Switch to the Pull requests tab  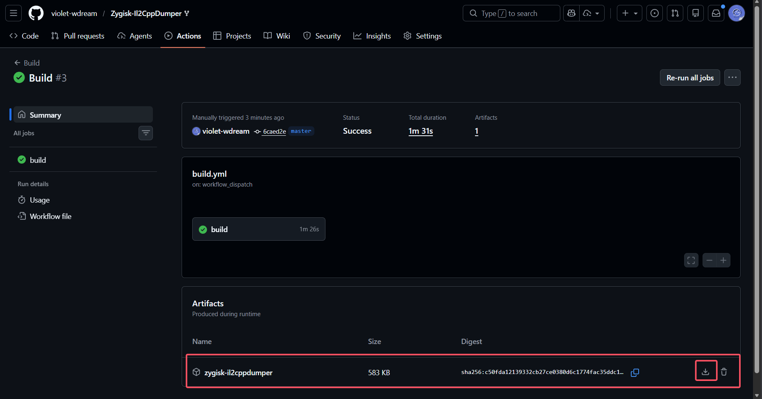tap(78, 36)
